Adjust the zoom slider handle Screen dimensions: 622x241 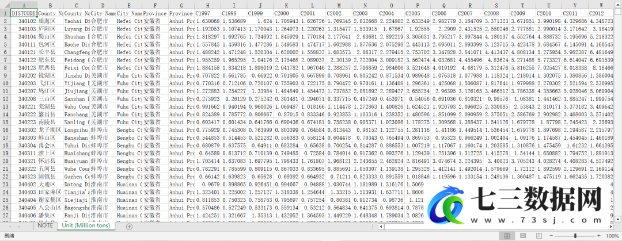(x=575, y=236)
